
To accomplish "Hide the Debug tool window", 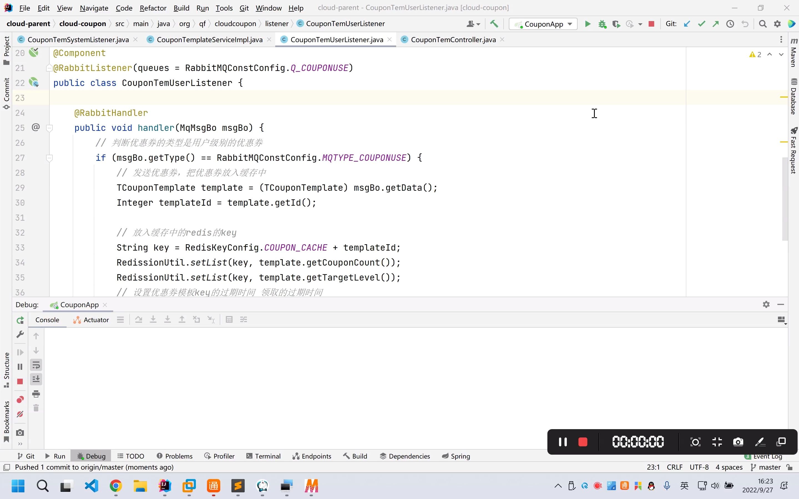I will coord(781,305).
